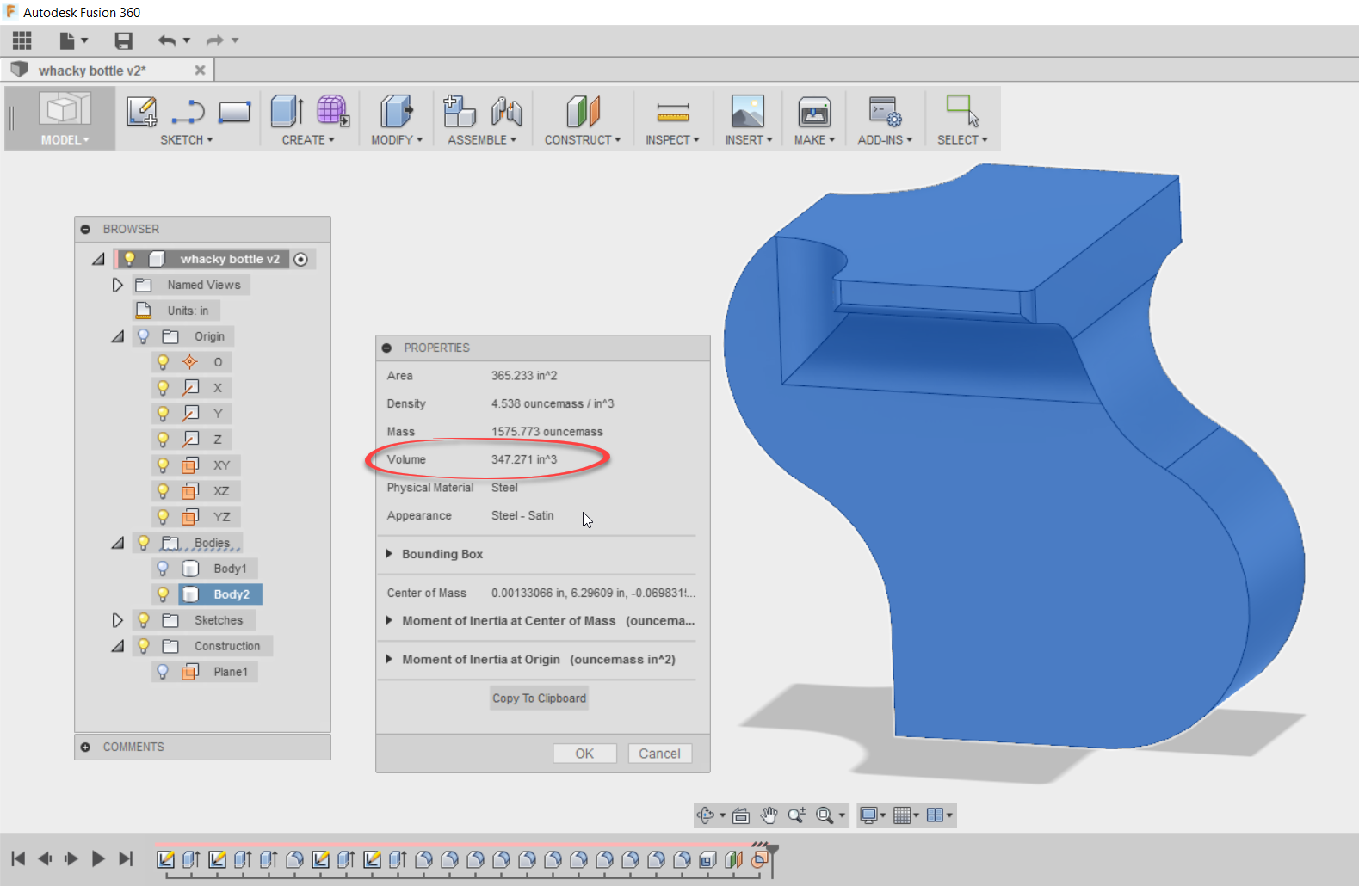1359x886 pixels.
Task: Open the Make 3D print tool
Action: (x=814, y=112)
